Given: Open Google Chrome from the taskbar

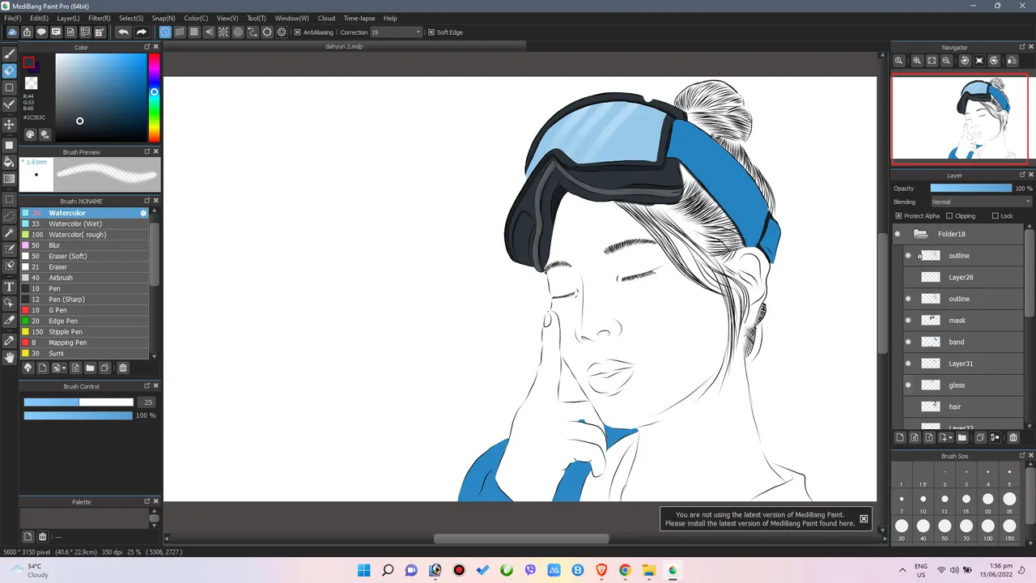Looking at the screenshot, I should [x=625, y=570].
